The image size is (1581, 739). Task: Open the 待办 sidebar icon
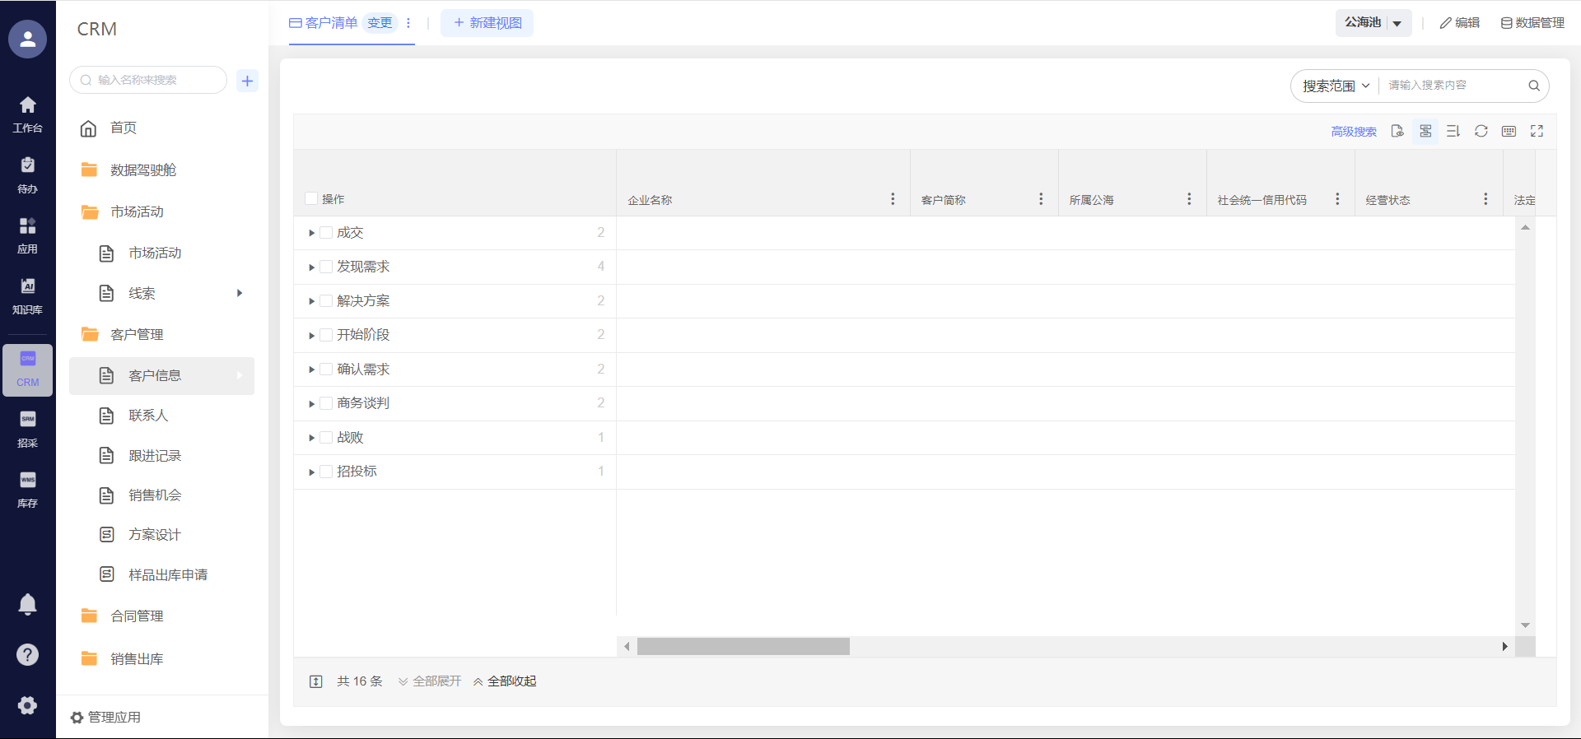[x=27, y=174]
